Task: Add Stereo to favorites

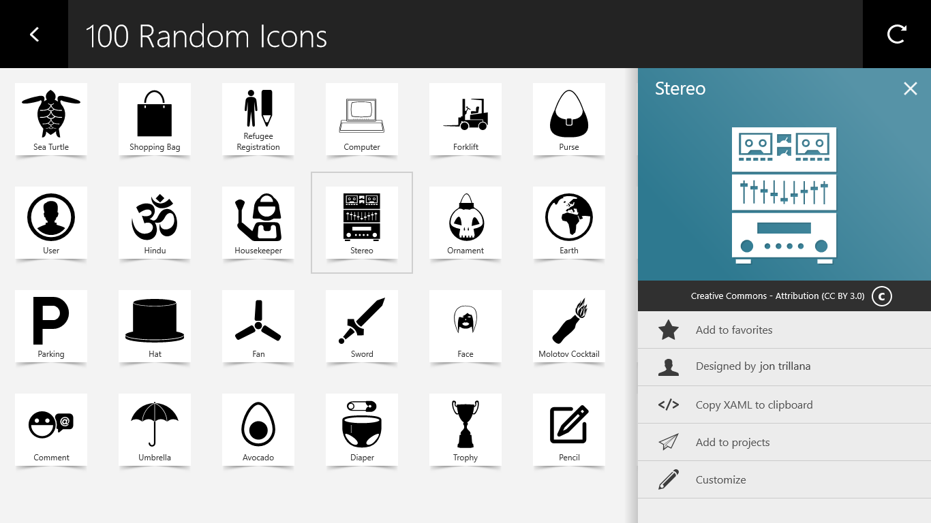Action: [x=733, y=330]
